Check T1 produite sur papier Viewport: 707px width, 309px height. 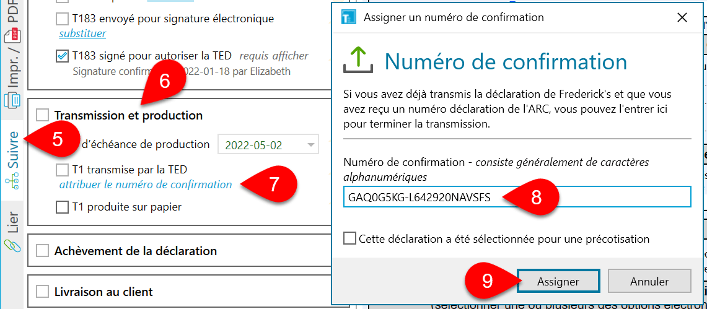pos(63,207)
